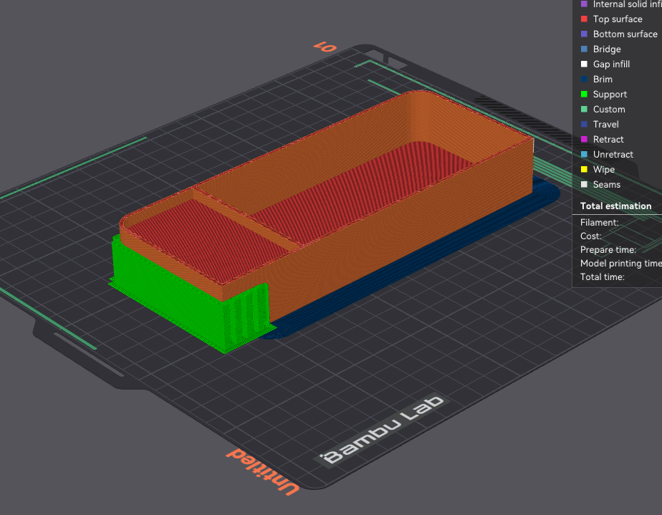Toggle Retract legend entry
662x515 pixels.
(608, 139)
